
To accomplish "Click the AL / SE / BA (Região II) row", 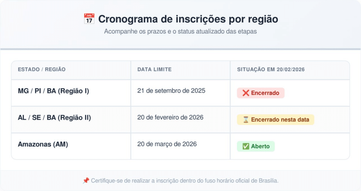I will click(x=54, y=117).
